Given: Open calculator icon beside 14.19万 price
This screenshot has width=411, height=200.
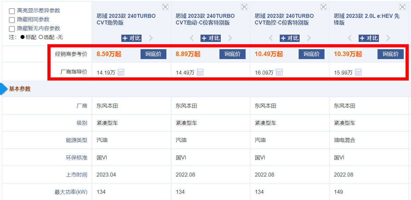Looking at the screenshot, I should 121,72.
